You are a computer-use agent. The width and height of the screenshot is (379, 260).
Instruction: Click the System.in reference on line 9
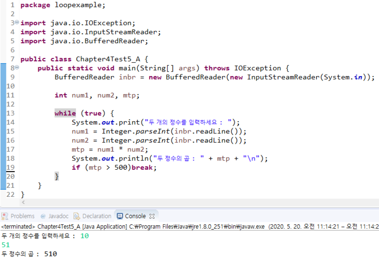pos(343,77)
